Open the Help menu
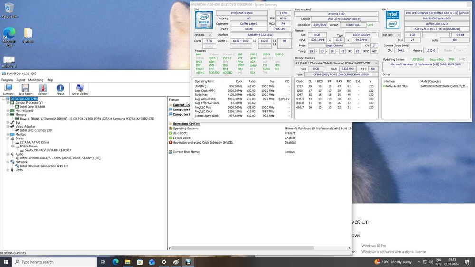This screenshot has height=267, width=475. (50, 80)
